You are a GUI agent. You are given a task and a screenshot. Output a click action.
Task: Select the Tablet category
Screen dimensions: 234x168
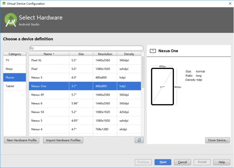pyautogui.click(x=15, y=86)
